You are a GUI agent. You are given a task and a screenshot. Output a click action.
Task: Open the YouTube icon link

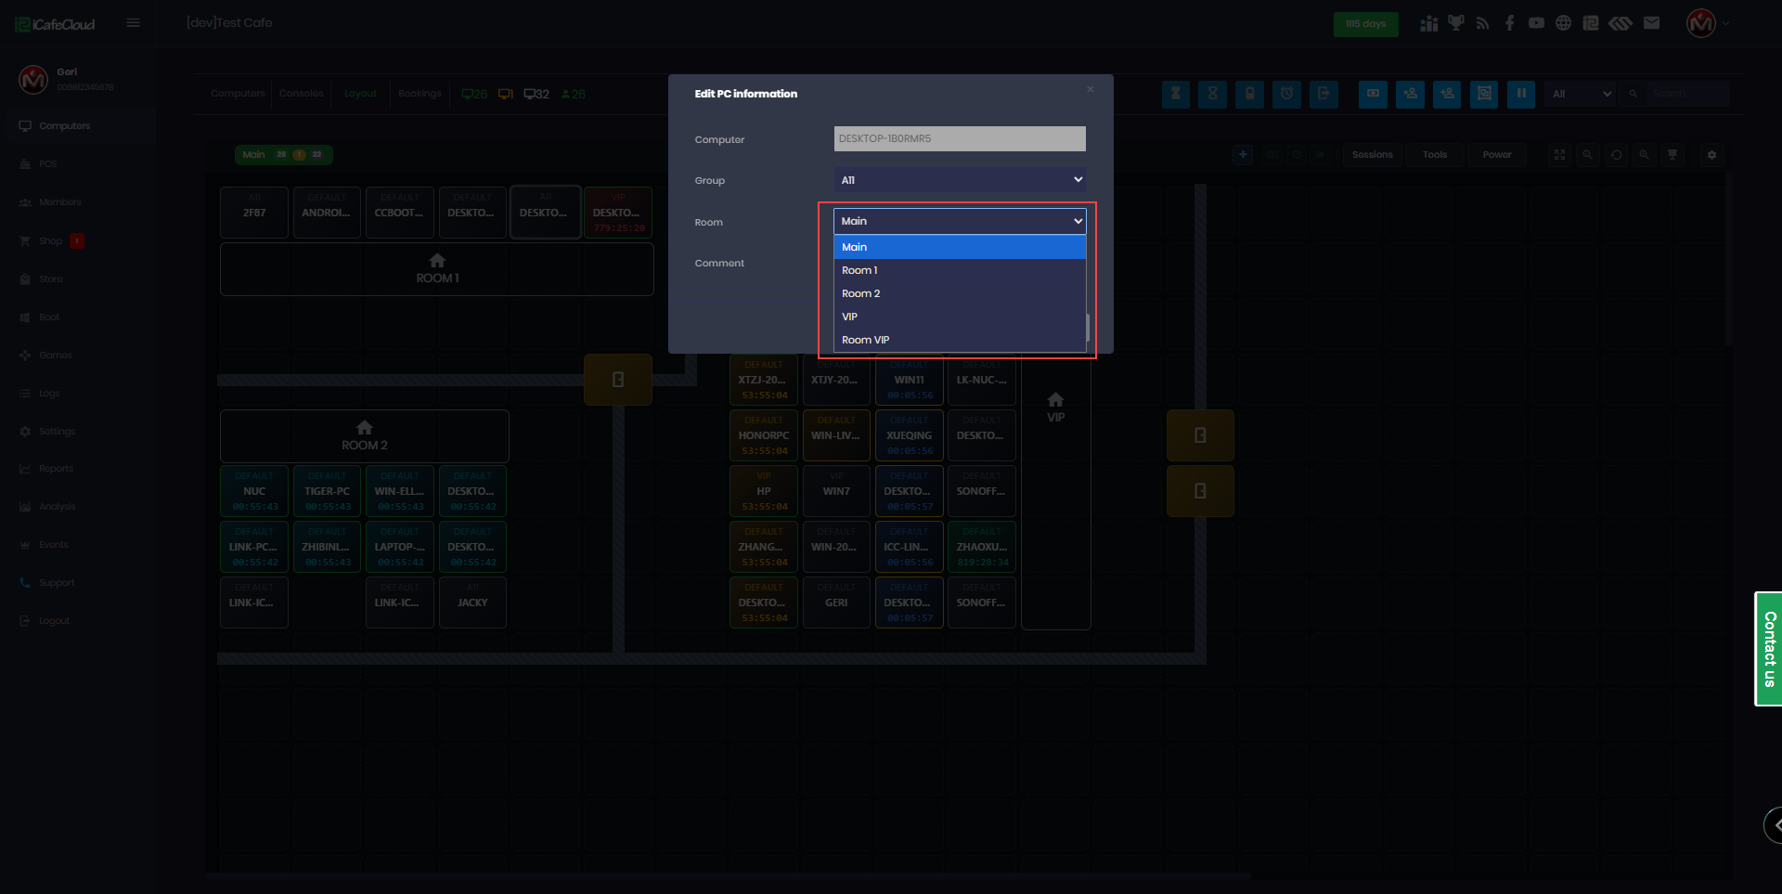pyautogui.click(x=1537, y=23)
